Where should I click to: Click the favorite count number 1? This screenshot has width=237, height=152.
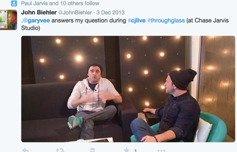[x=135, y=150]
